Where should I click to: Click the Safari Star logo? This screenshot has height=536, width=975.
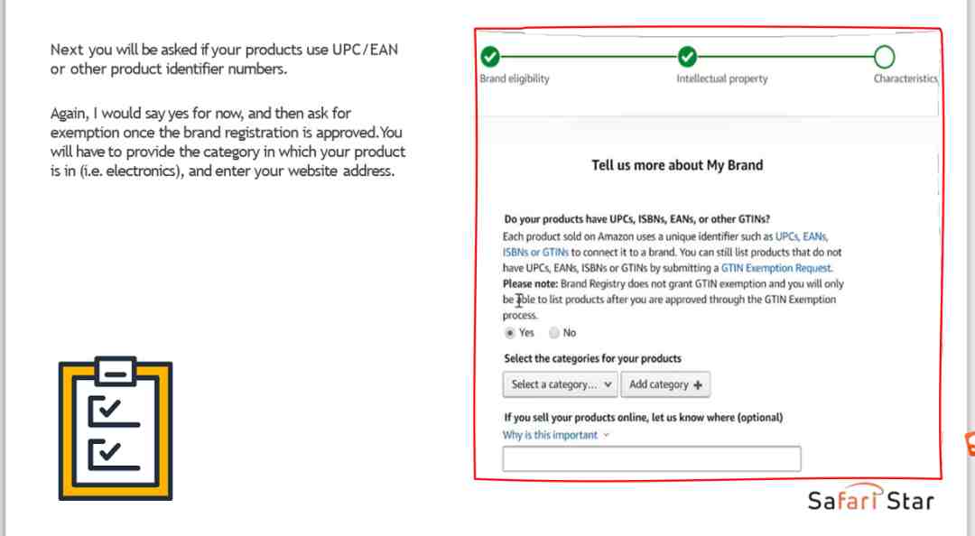(x=870, y=497)
